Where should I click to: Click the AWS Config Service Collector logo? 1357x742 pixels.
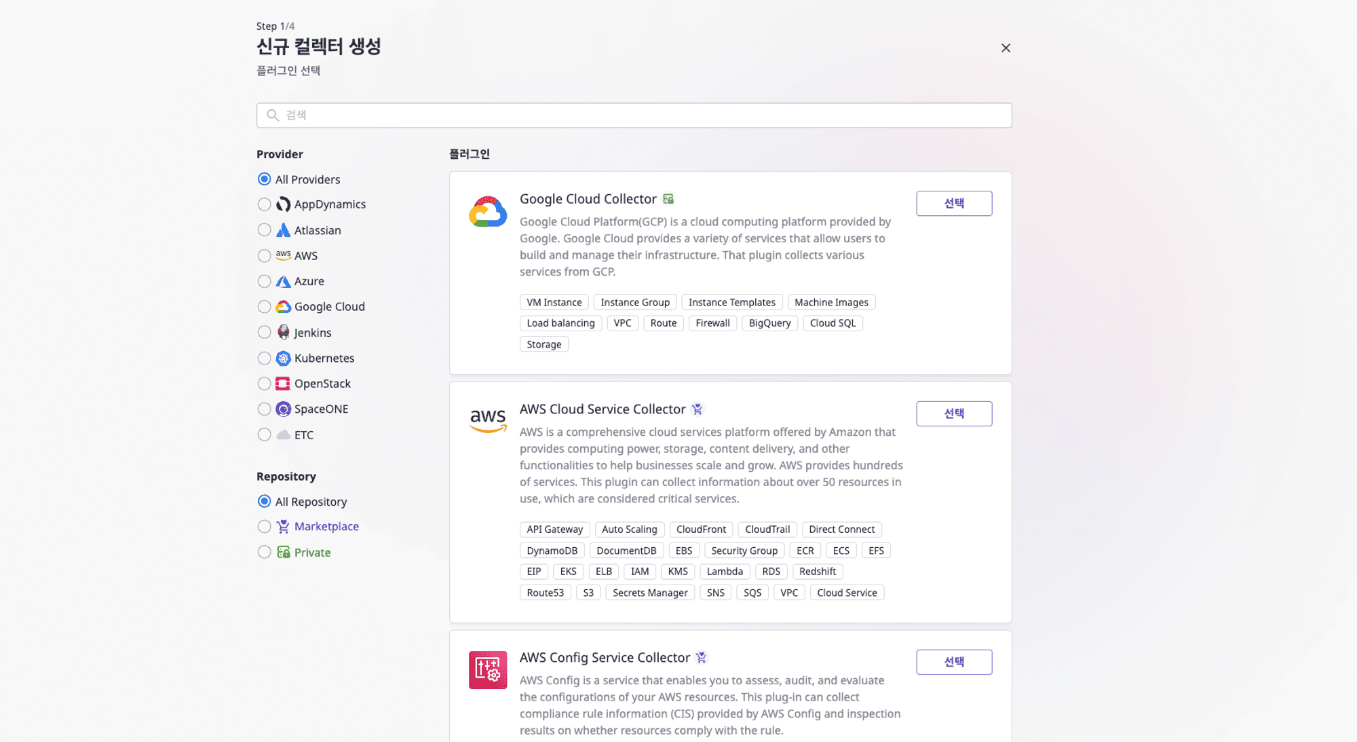click(488, 670)
